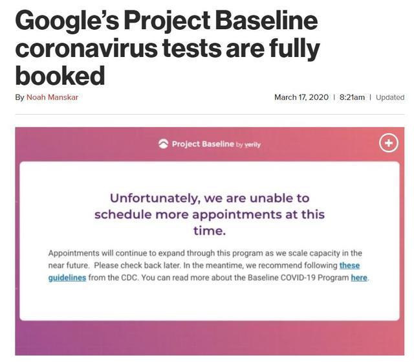Click the "Unfortunately, we are unable" heading
This screenshot has width=414, height=362.
[x=210, y=198]
